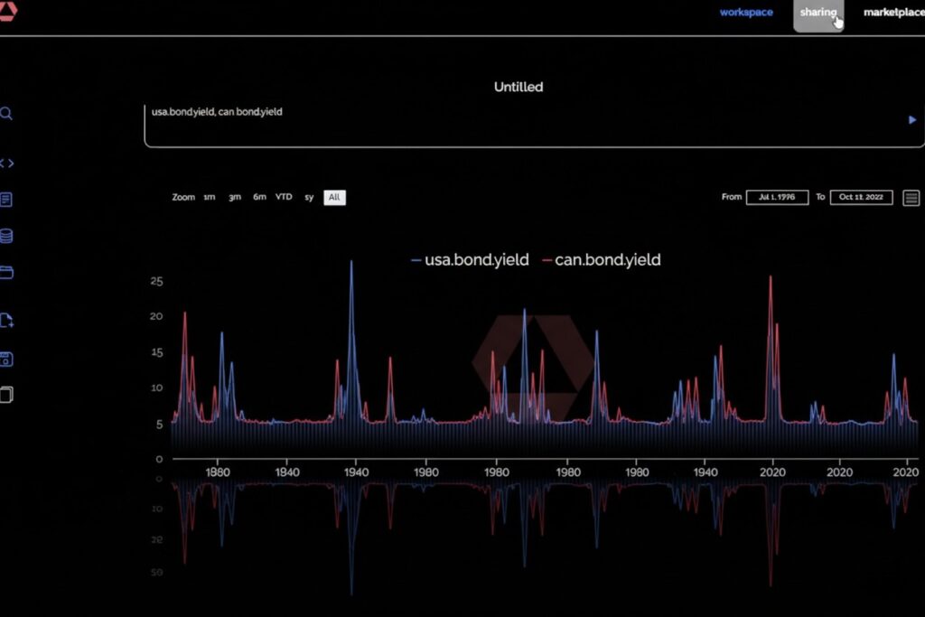Open the To date picker field
Image resolution: width=925 pixels, height=617 pixels.
click(861, 197)
